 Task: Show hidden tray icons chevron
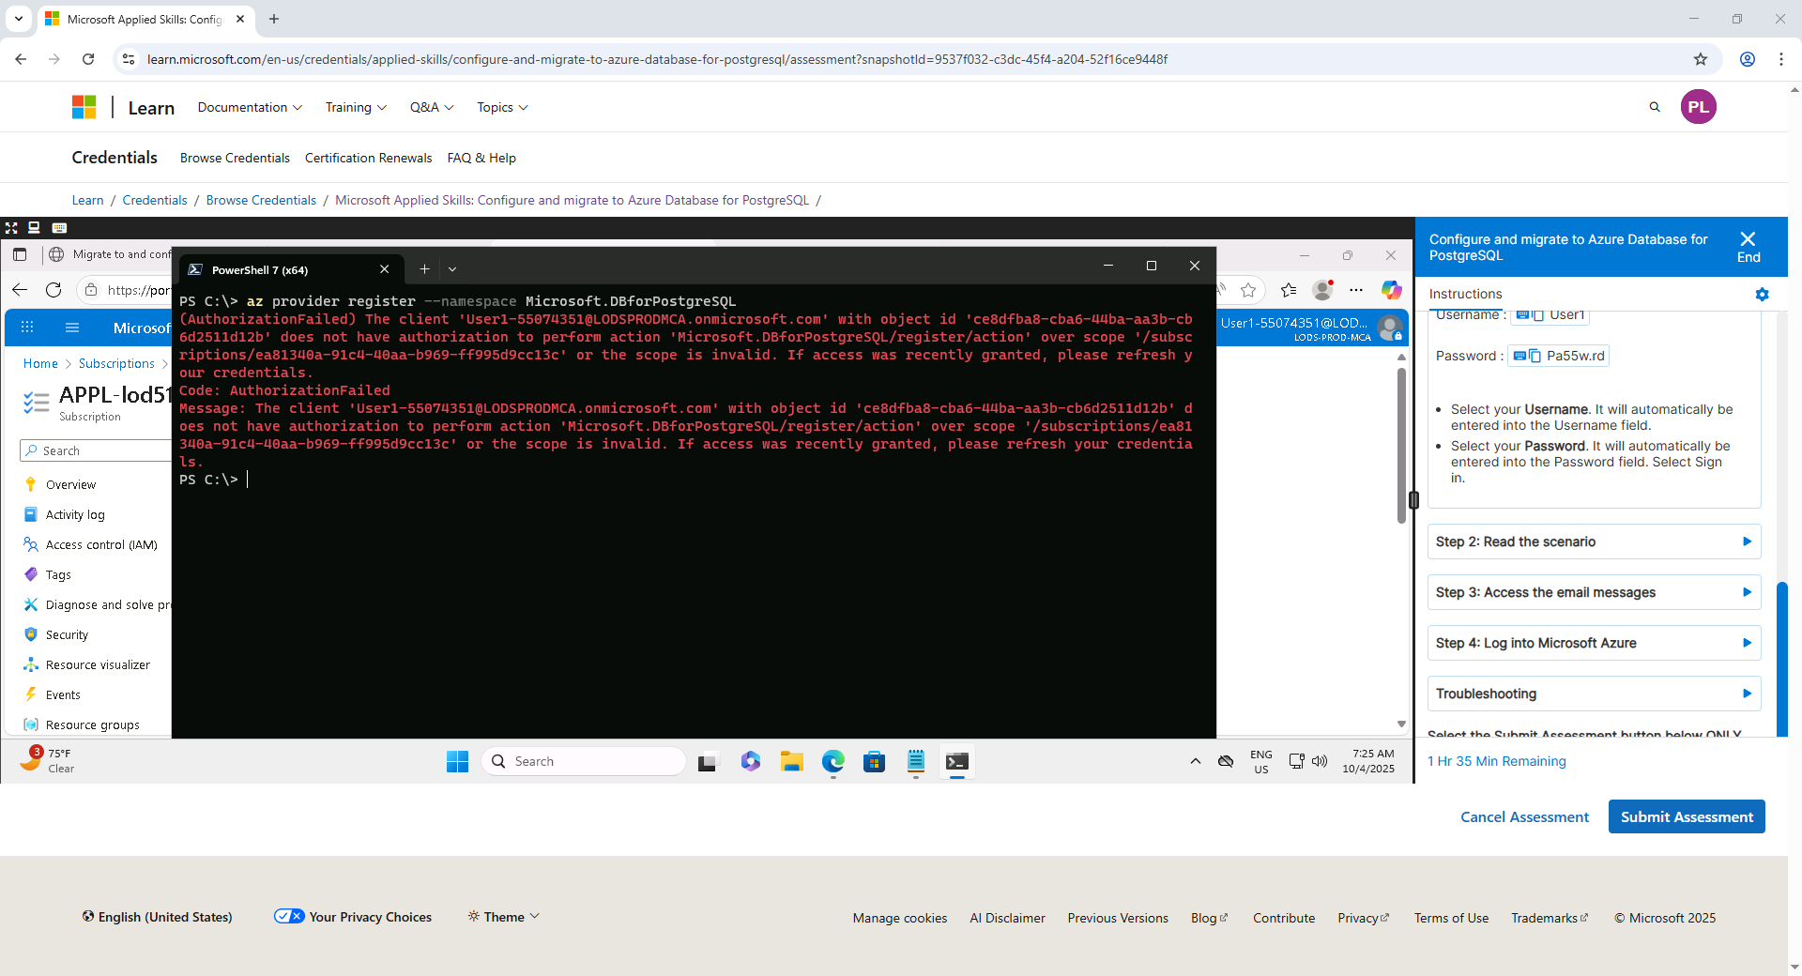(x=1195, y=761)
